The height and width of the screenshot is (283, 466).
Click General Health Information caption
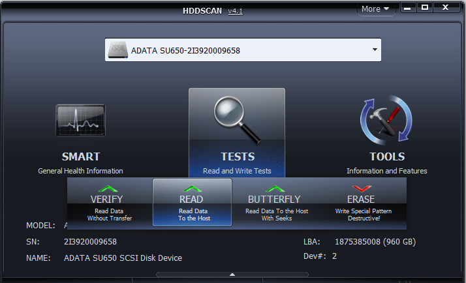[x=80, y=171]
